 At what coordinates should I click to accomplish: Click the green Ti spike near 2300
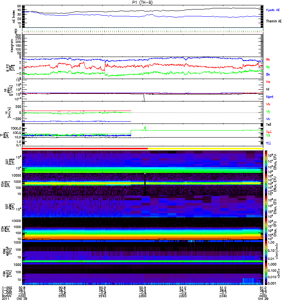[145, 128]
